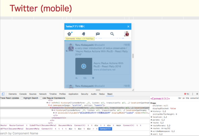The width and height of the screenshot is (199, 136).
Task: Retweet the redux-observable tweet
Action: click(x=85, y=78)
